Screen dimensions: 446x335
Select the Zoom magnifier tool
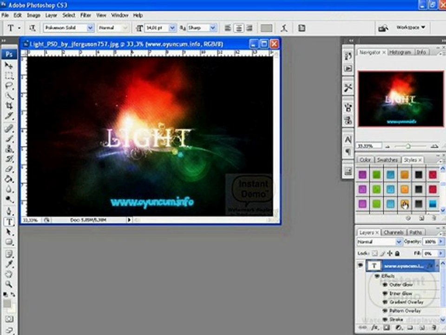pos(9,284)
